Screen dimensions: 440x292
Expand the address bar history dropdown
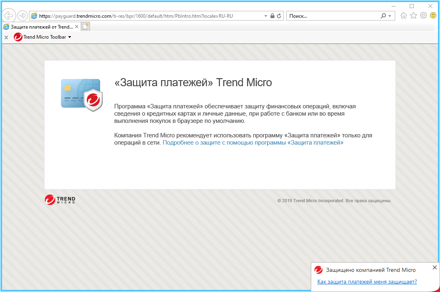[266, 16]
